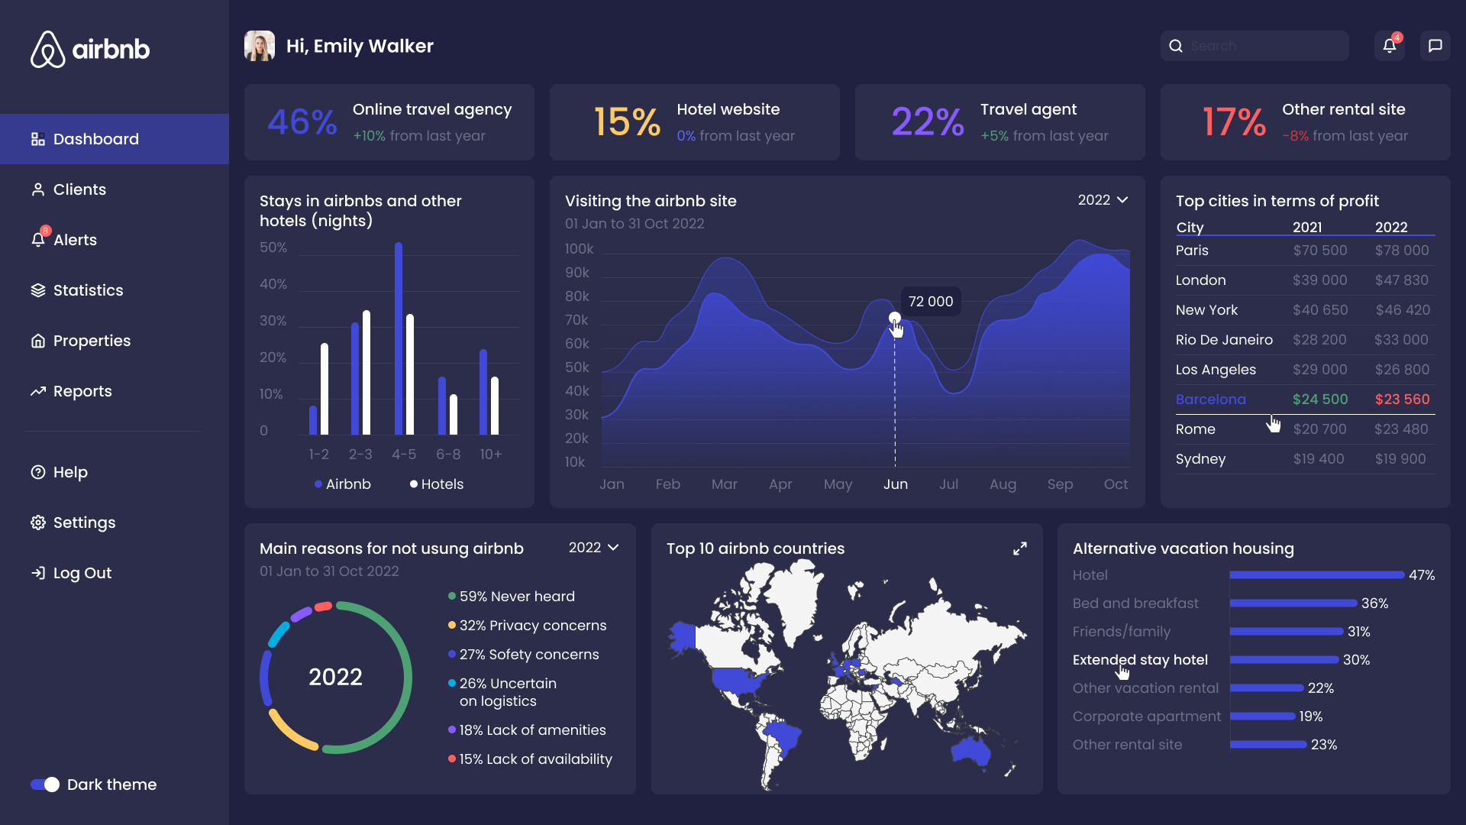This screenshot has height=825, width=1466.
Task: Click Sydney in the cities table
Action: [x=1200, y=459]
